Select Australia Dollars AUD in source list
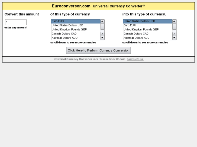The width and height of the screenshot is (197, 147). pos(76,38)
